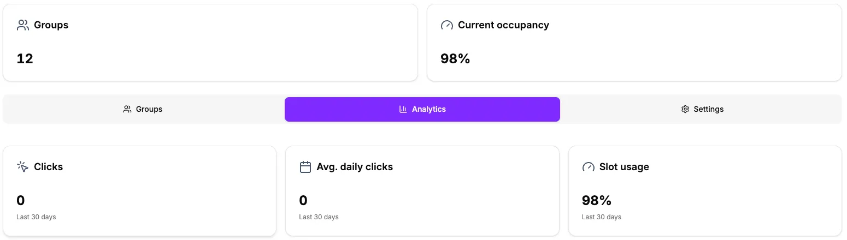Click the gauge icon beside Slot usage
847x240 pixels.
pos(588,167)
